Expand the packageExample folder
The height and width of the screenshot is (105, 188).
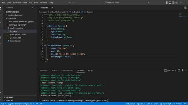point(6,15)
